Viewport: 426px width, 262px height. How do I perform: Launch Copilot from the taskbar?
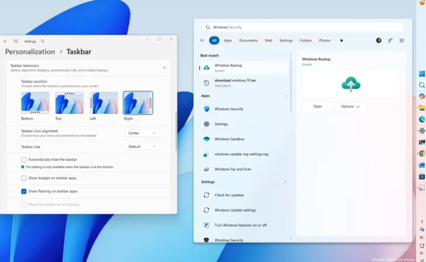(x=422, y=96)
